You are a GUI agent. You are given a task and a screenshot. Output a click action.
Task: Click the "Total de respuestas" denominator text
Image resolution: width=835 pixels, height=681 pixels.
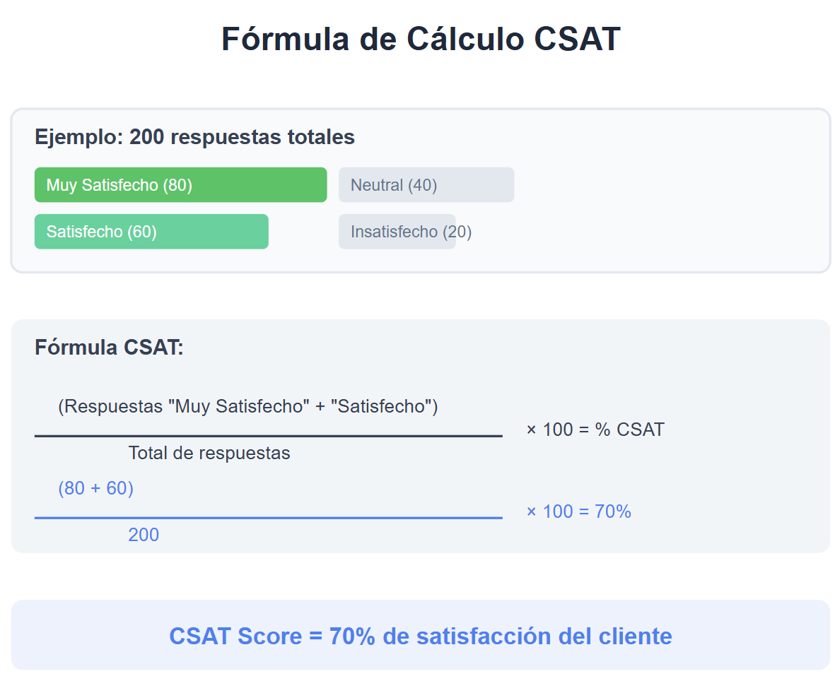pyautogui.click(x=209, y=453)
